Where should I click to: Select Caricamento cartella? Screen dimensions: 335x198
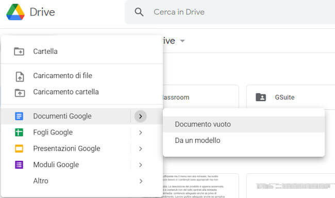click(81, 92)
